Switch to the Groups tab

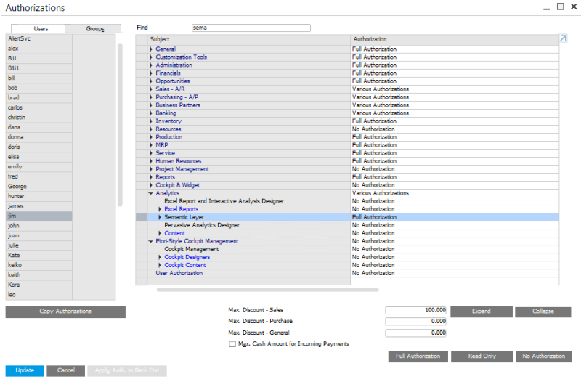94,28
